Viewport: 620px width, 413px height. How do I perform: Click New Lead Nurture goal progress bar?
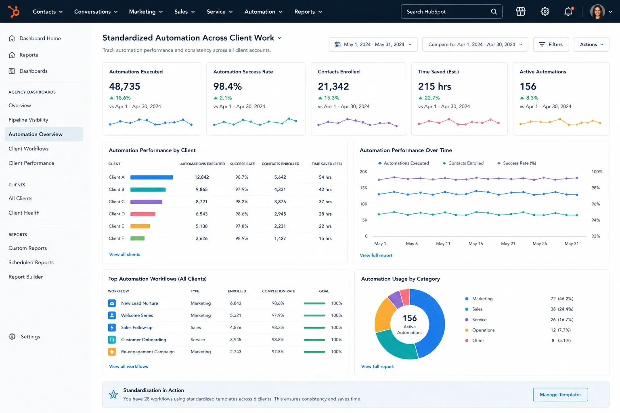314,303
